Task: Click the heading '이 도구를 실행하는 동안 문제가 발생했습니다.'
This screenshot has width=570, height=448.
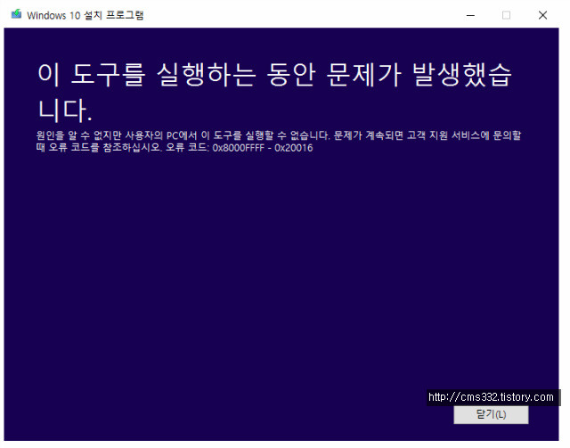Action: [275, 93]
